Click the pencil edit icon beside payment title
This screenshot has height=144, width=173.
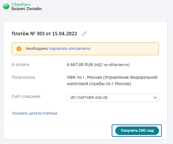pos(84,34)
